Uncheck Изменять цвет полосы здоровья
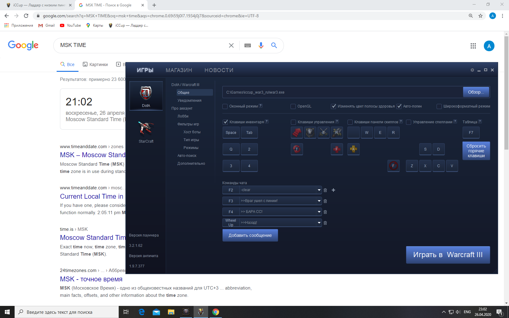Screen dimensions: 509x318 pyautogui.click(x=334, y=106)
